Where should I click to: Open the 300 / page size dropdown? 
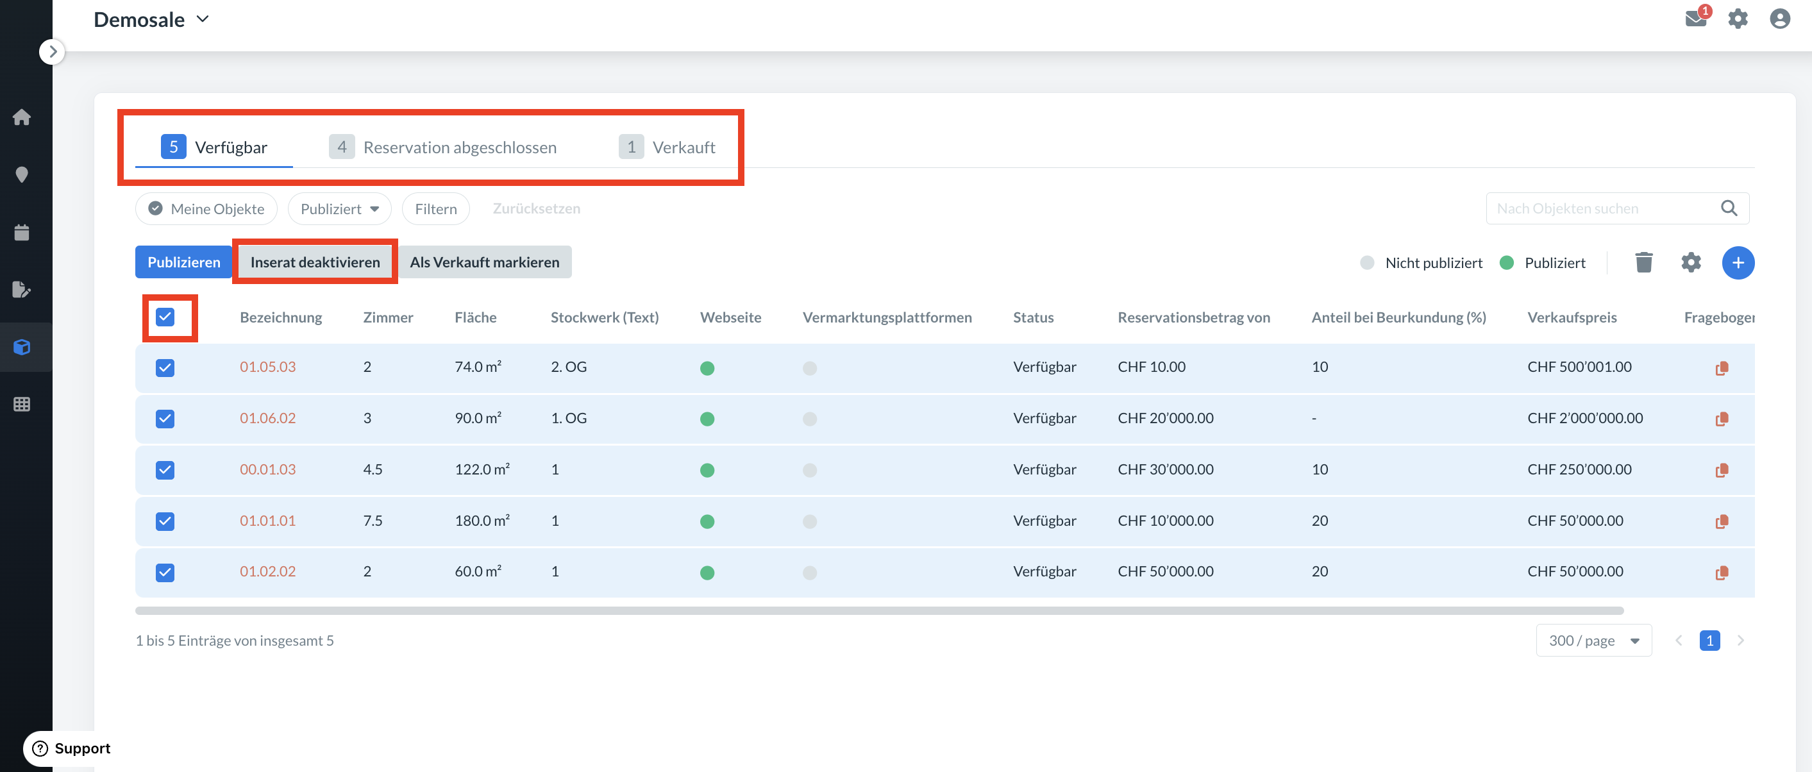tap(1593, 641)
